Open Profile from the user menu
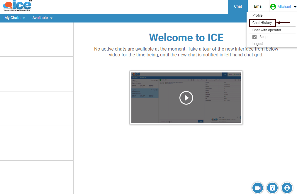 pos(257,15)
